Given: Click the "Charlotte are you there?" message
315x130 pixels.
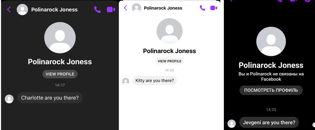Looking at the screenshot, I should (x=50, y=98).
